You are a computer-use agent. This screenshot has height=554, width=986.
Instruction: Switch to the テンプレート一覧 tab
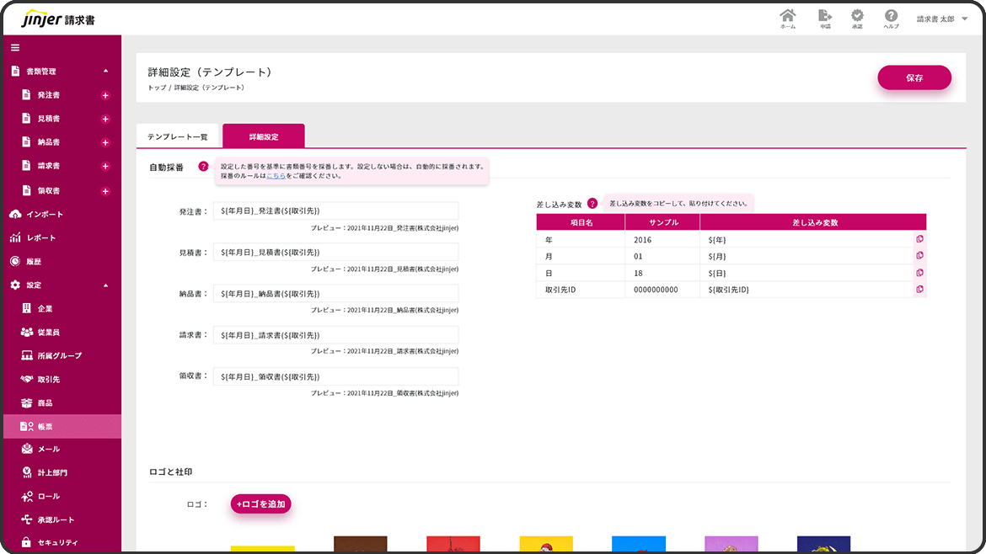point(177,136)
